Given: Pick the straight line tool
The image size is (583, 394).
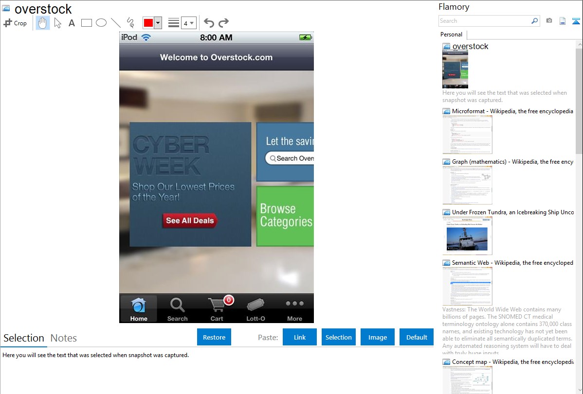Looking at the screenshot, I should (116, 23).
